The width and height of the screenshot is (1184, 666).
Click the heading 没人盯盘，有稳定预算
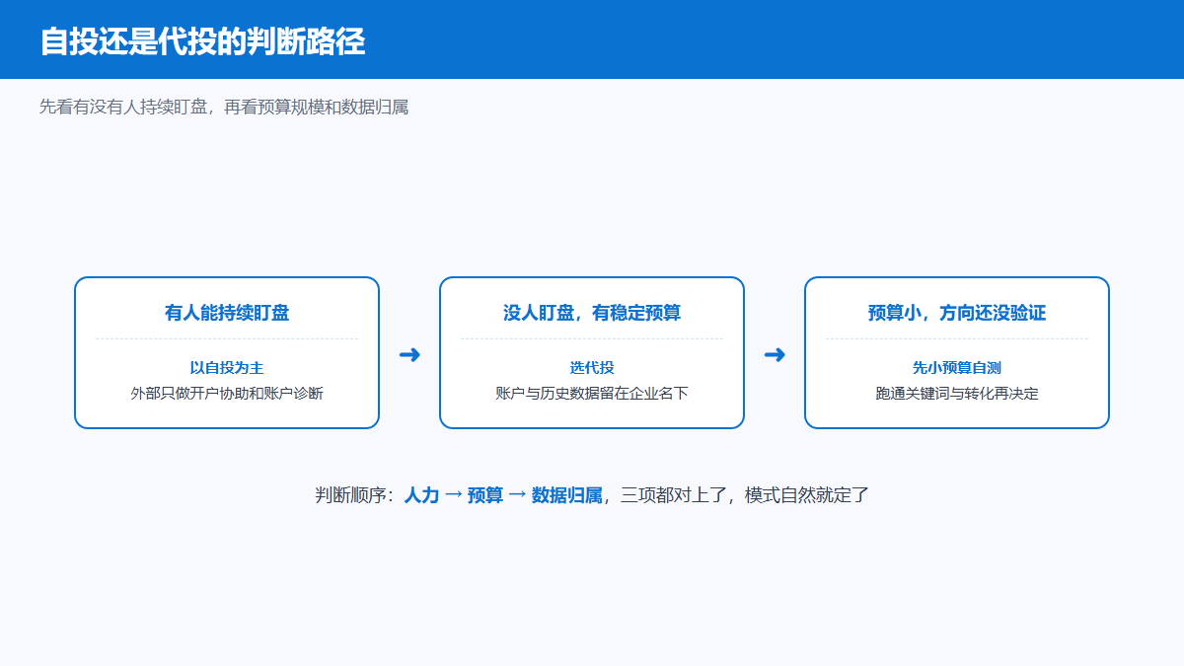click(x=592, y=313)
